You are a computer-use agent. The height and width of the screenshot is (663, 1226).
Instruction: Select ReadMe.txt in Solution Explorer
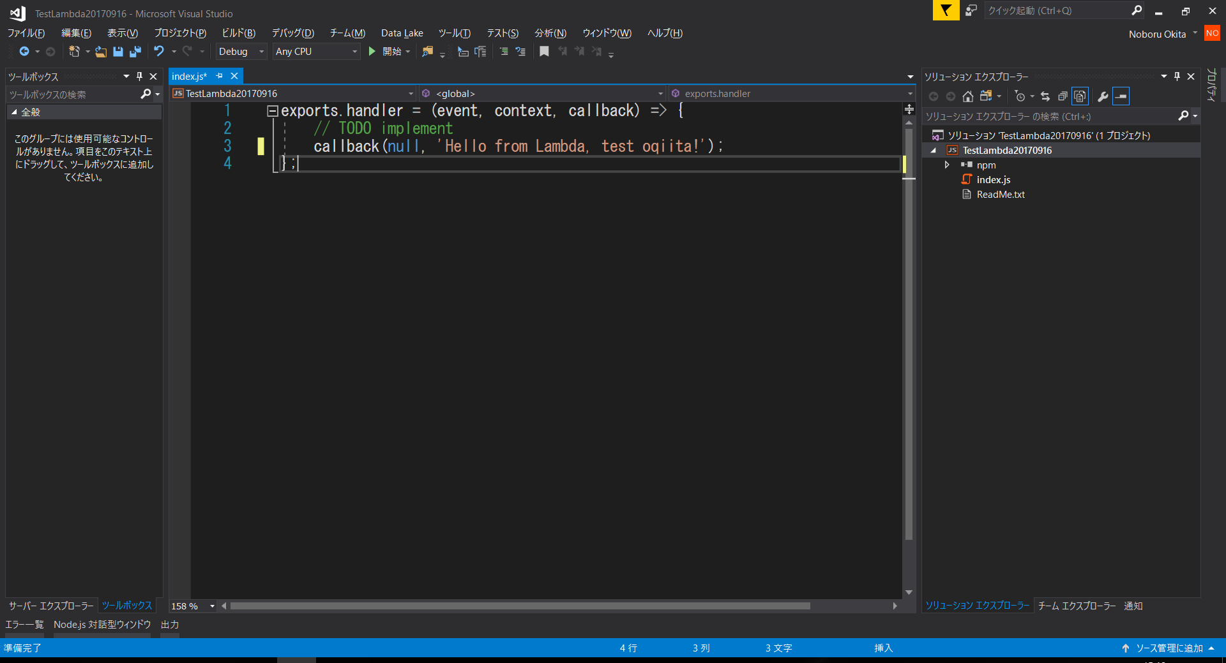(x=1000, y=195)
